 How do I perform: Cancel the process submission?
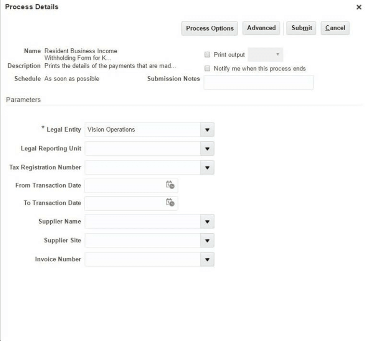335,28
